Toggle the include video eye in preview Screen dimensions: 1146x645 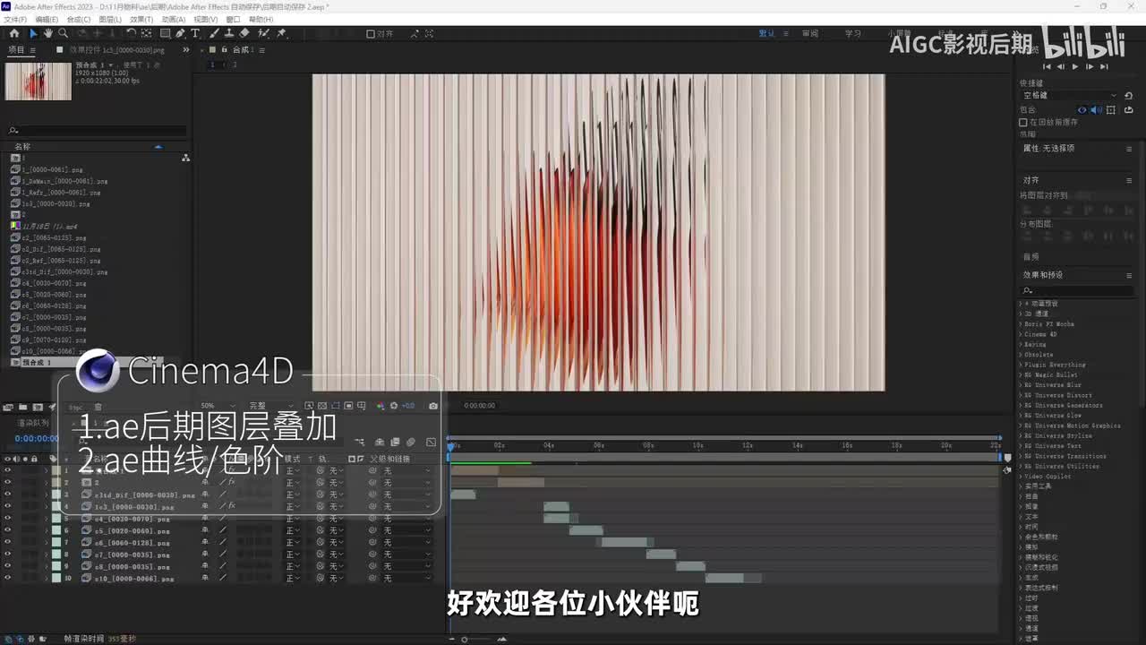point(1082,110)
